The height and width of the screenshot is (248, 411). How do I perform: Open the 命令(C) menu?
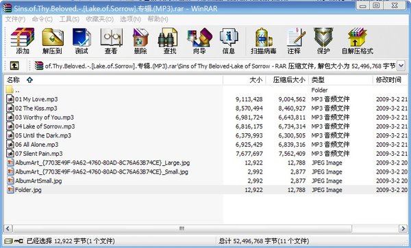pyautogui.click(x=42, y=19)
